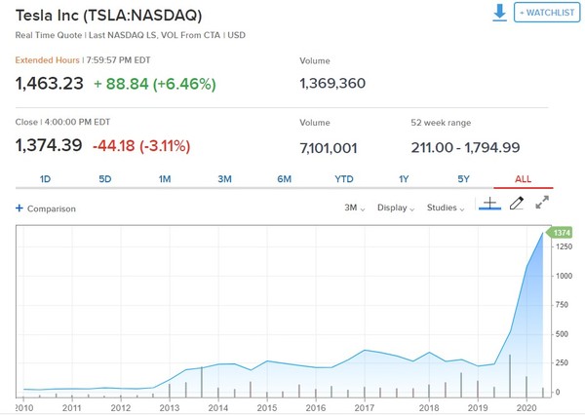This screenshot has height=416, width=585.
Task: Click the Comparison link
Action: (x=51, y=208)
